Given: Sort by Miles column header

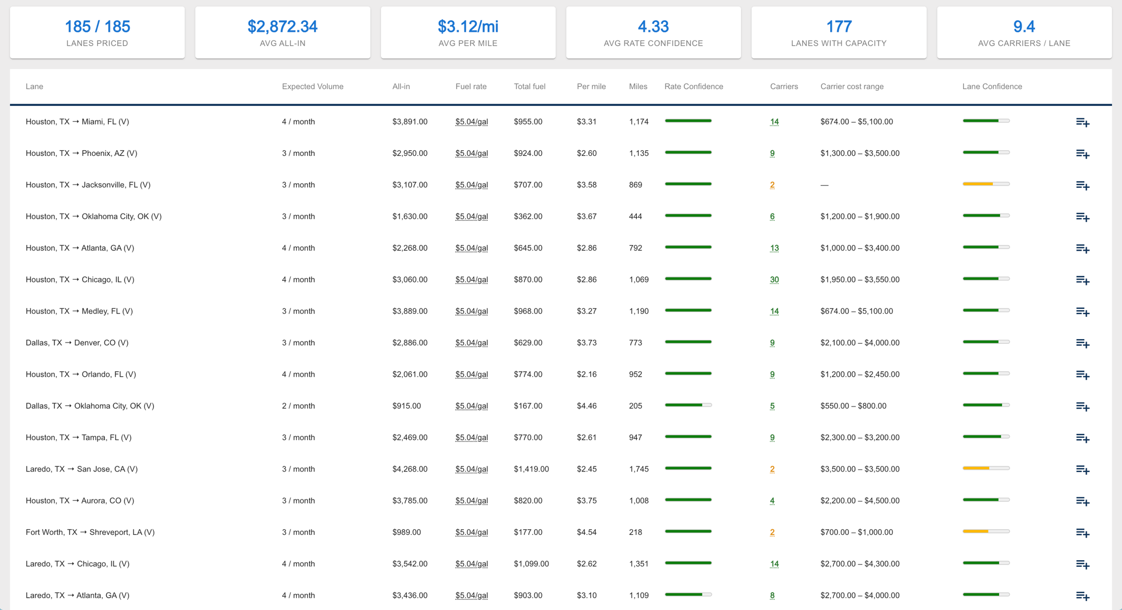Looking at the screenshot, I should (x=638, y=86).
